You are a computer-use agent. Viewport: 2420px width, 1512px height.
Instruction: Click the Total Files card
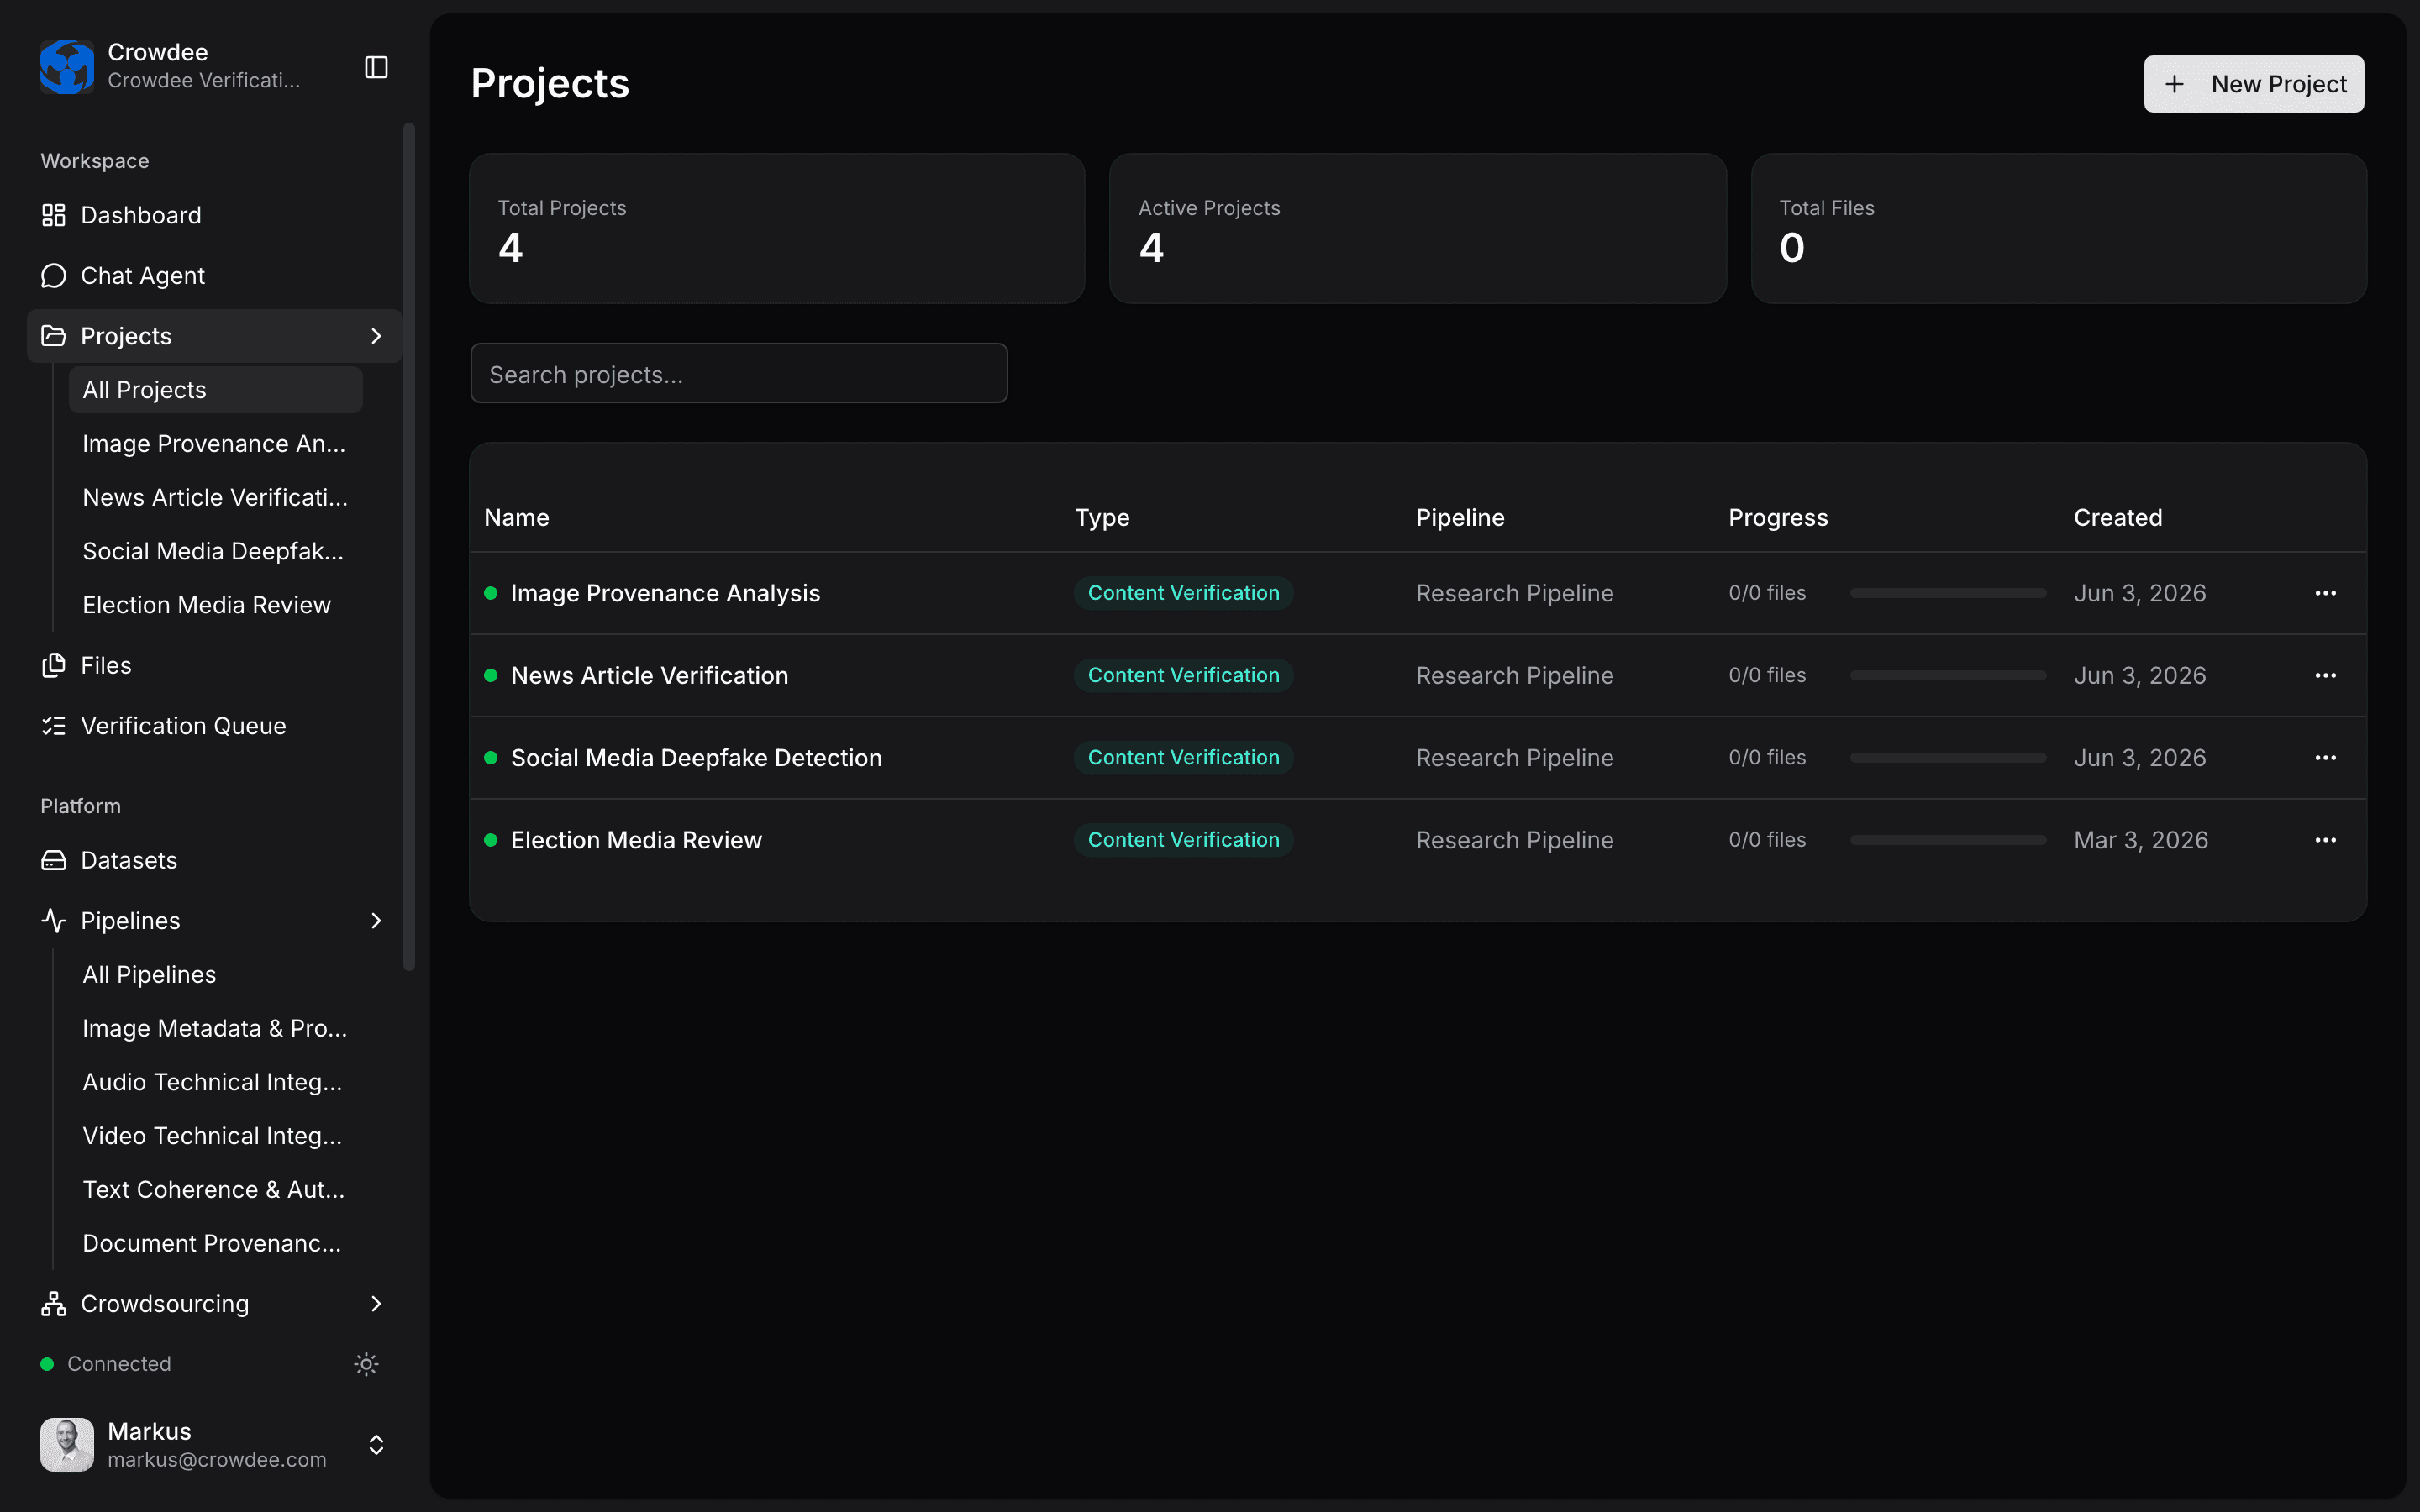click(x=2059, y=228)
